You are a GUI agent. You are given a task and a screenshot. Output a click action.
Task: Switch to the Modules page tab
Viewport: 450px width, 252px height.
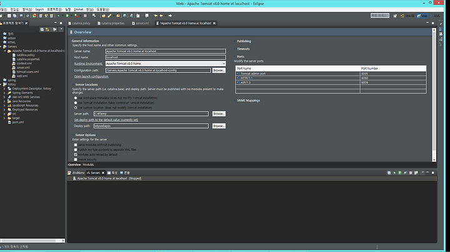coord(88,165)
